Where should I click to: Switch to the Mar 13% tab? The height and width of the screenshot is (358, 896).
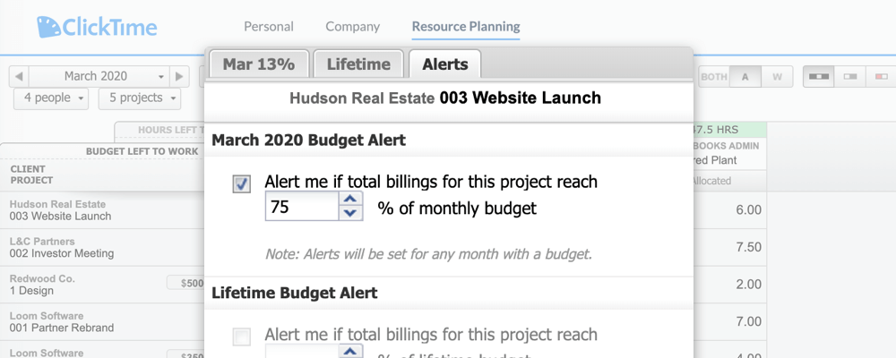[259, 64]
